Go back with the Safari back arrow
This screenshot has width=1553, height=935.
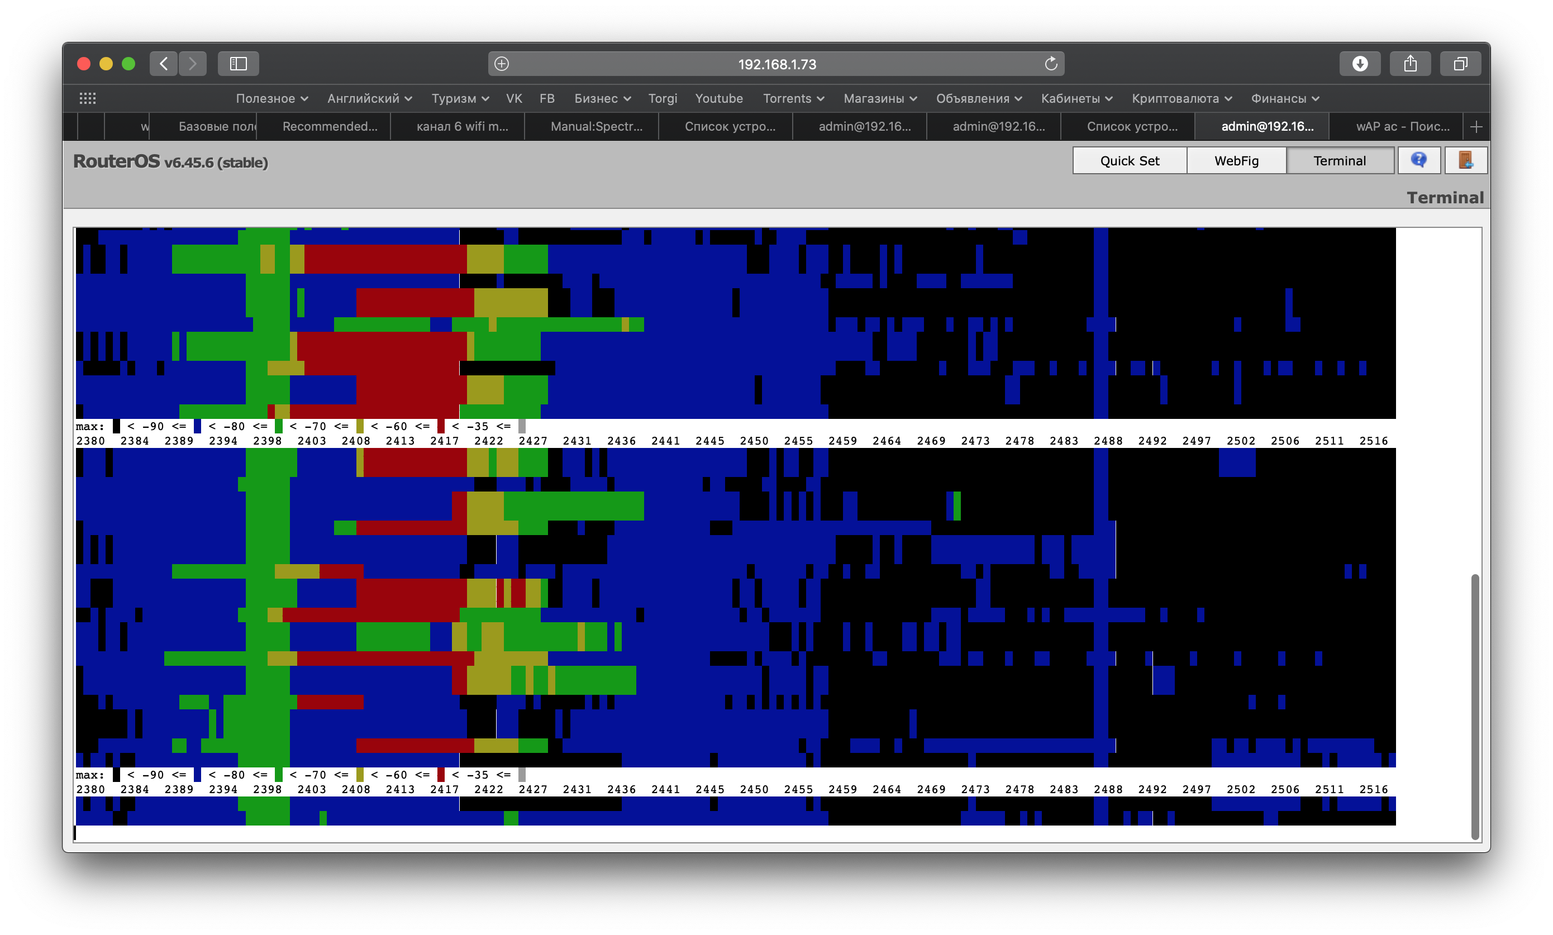click(164, 64)
